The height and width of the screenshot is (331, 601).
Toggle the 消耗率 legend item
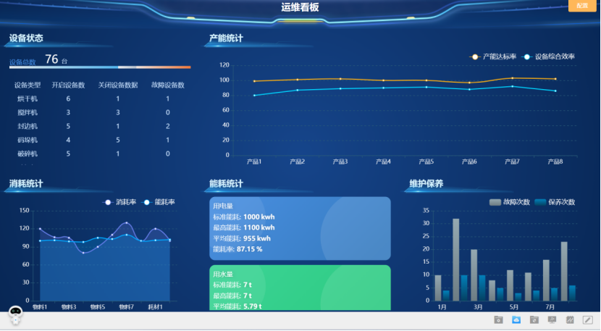tap(119, 202)
